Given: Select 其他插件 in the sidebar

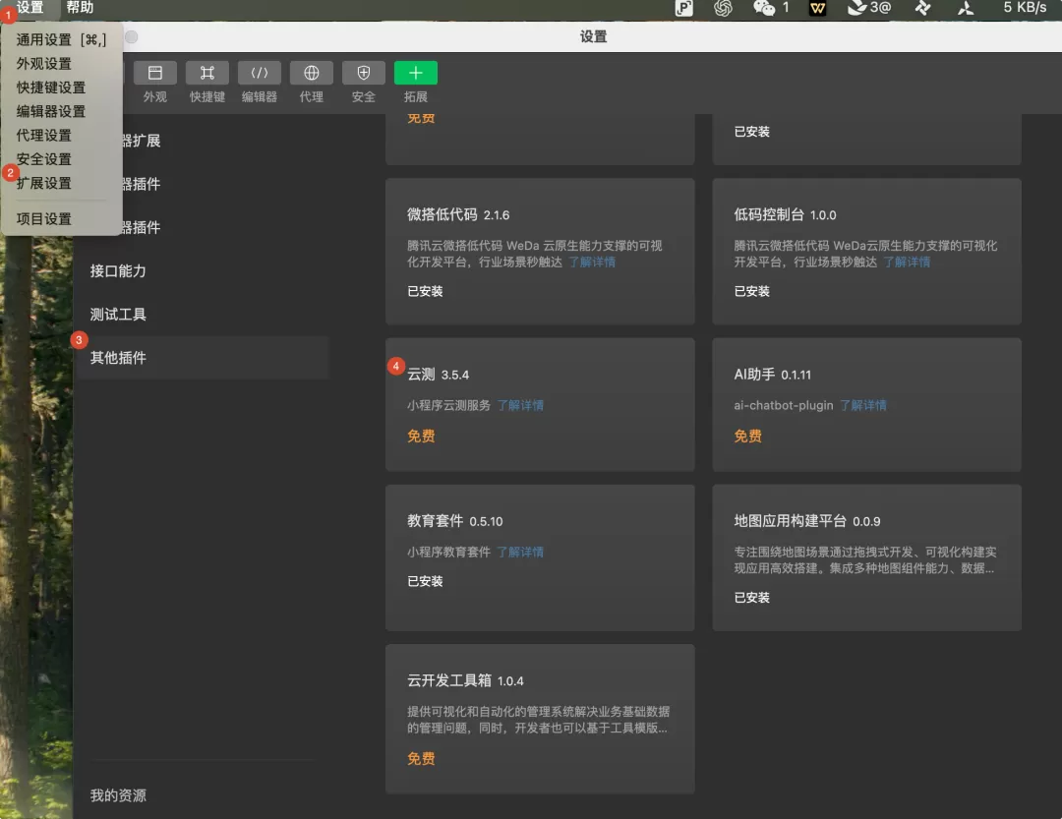Looking at the screenshot, I should pyautogui.click(x=204, y=358).
